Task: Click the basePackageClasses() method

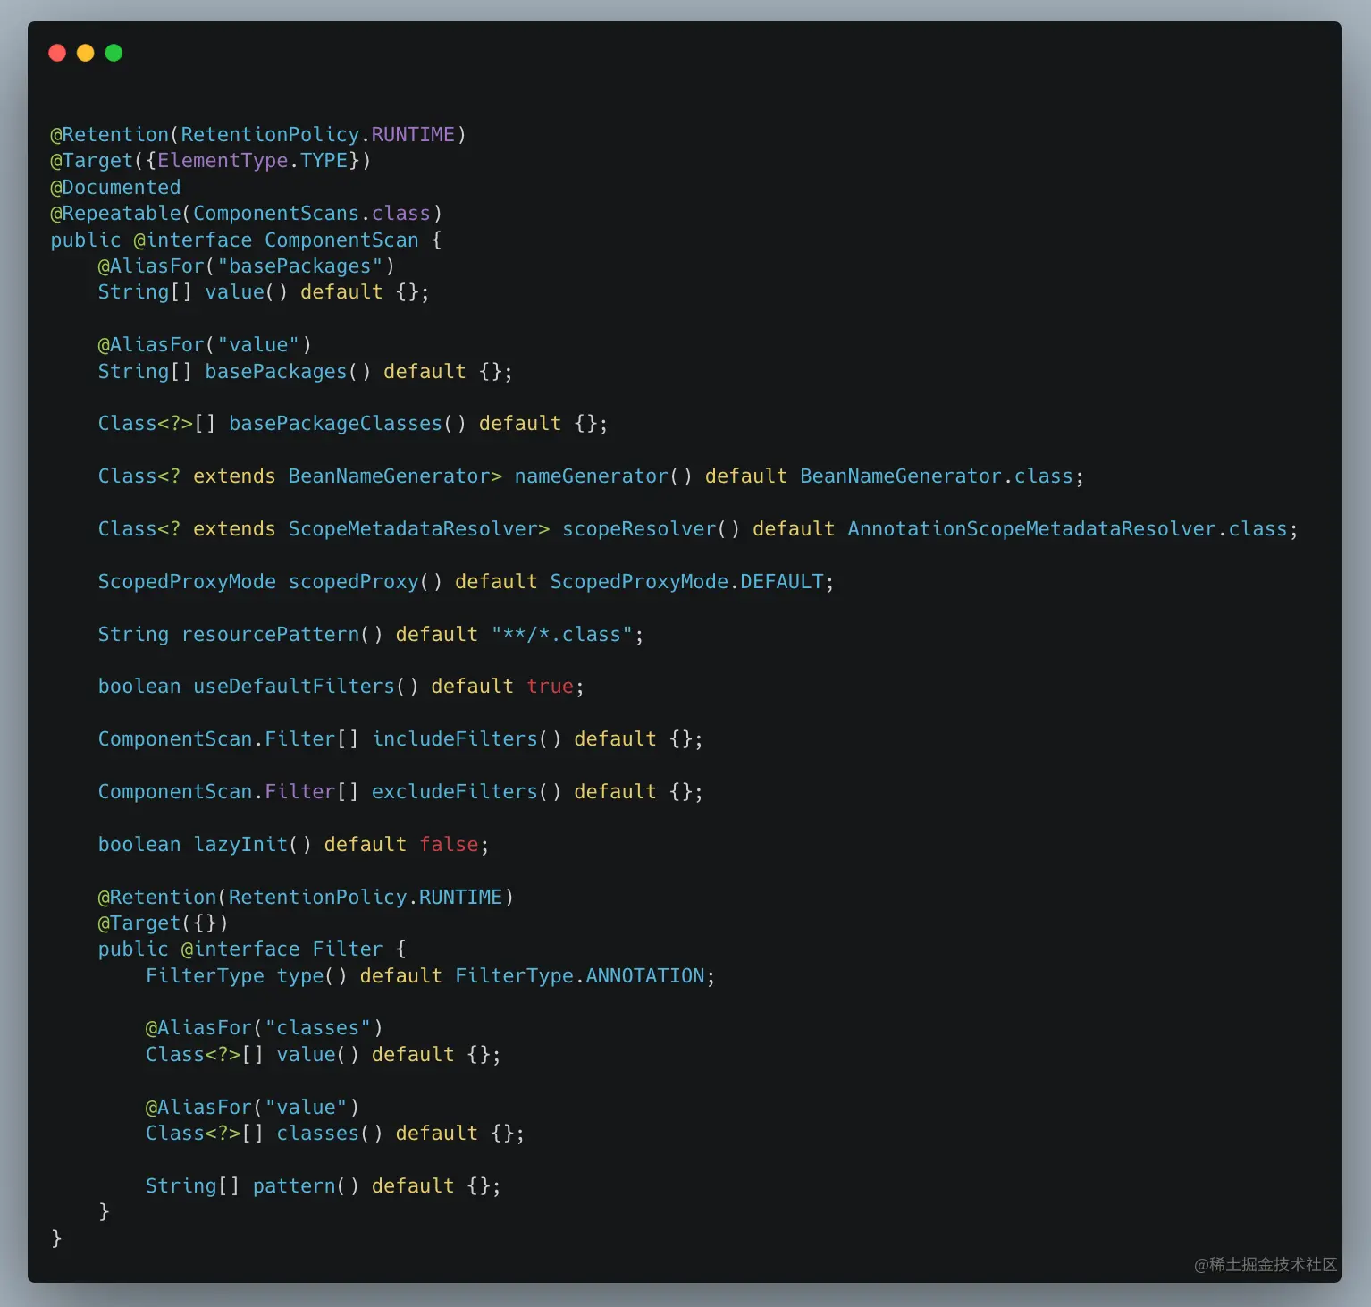Action: [348, 423]
